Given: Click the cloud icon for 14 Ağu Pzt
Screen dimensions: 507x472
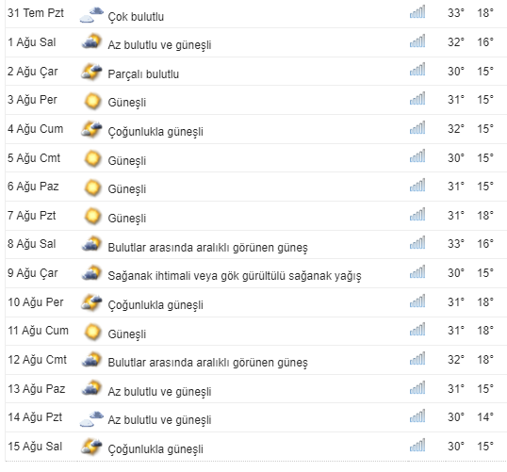Looking at the screenshot, I should (x=91, y=419).
